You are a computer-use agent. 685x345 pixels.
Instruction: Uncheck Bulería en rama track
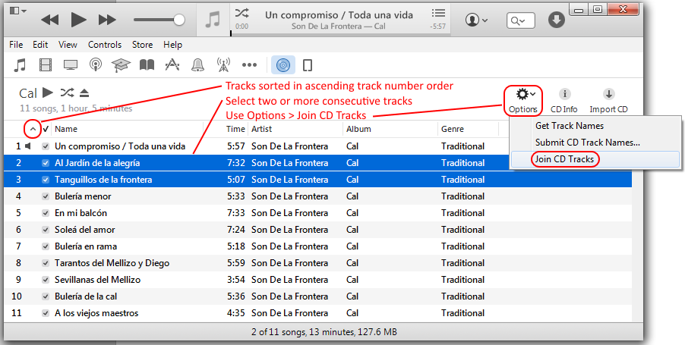(x=46, y=246)
